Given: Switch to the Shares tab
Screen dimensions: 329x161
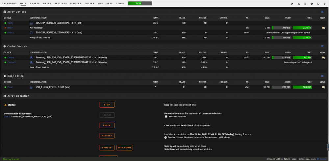Looking at the screenshot, I should [35, 4].
